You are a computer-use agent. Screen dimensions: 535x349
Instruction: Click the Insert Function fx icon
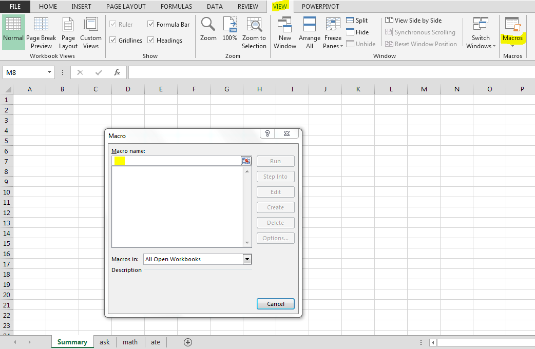pyautogui.click(x=117, y=72)
